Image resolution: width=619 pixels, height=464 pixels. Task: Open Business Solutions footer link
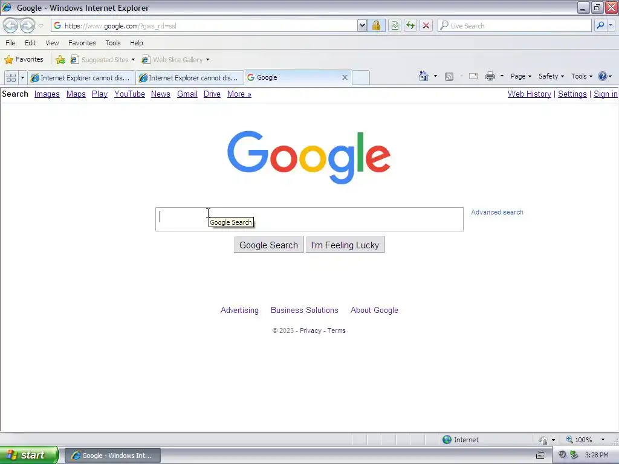(305, 310)
